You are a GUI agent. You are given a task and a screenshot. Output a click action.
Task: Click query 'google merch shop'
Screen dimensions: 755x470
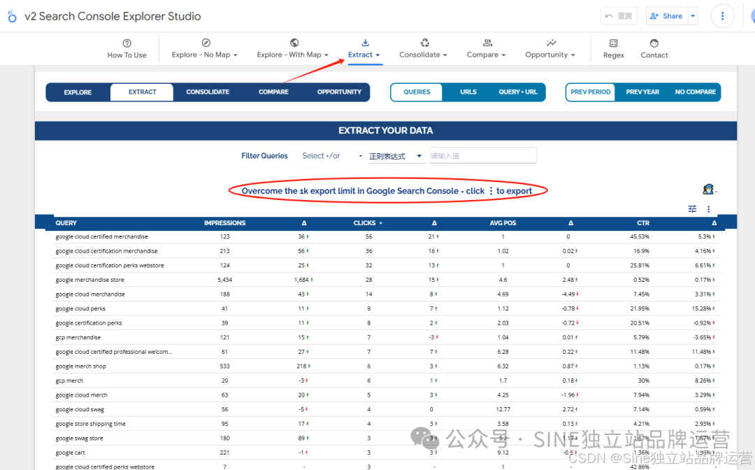(81, 366)
